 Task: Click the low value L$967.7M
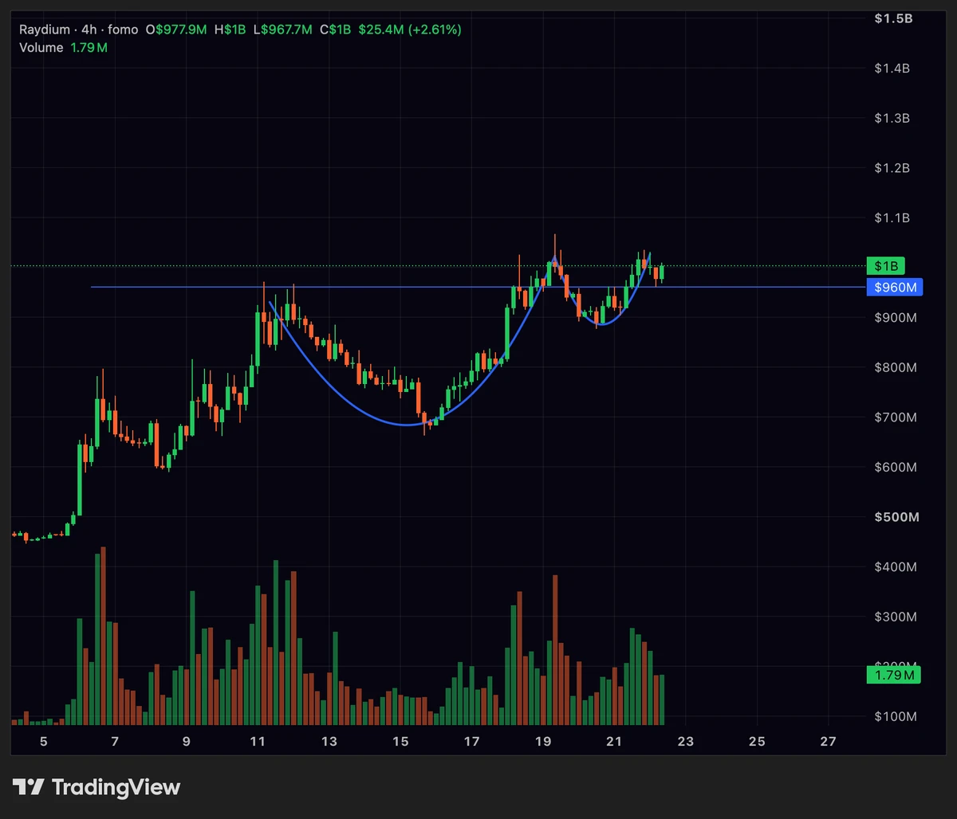tap(283, 29)
